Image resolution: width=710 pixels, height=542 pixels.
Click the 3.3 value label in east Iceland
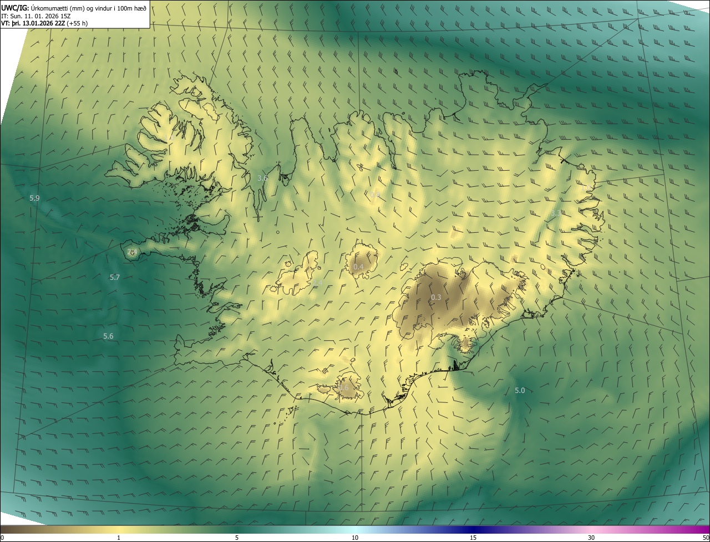click(556, 212)
